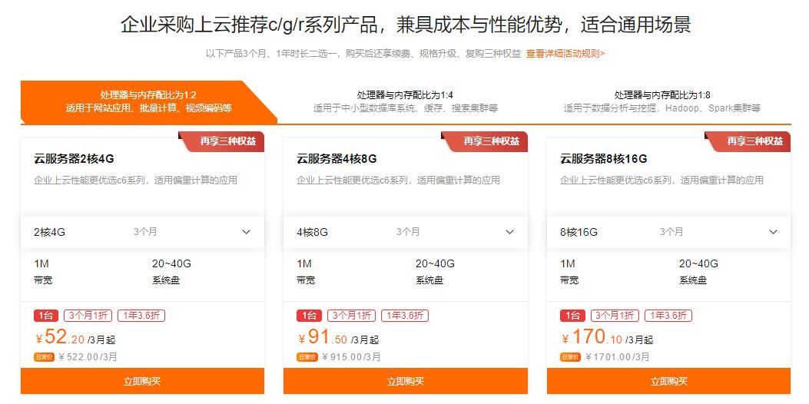This screenshot has height=404, width=809.
Task: Click 1年3.6折 tag on 4核8G card
Action: pyautogui.click(x=405, y=316)
